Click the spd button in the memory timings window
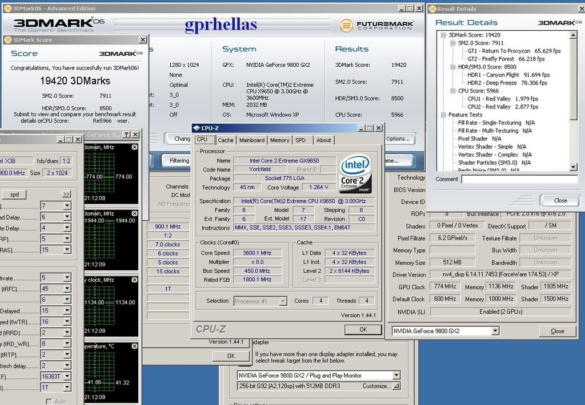 [14, 195]
